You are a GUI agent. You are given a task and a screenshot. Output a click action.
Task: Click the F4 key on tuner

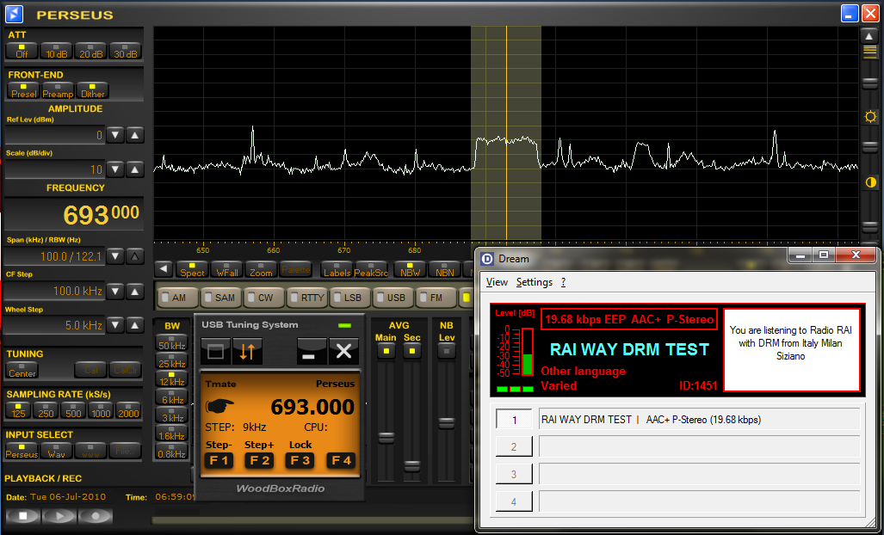click(x=341, y=460)
